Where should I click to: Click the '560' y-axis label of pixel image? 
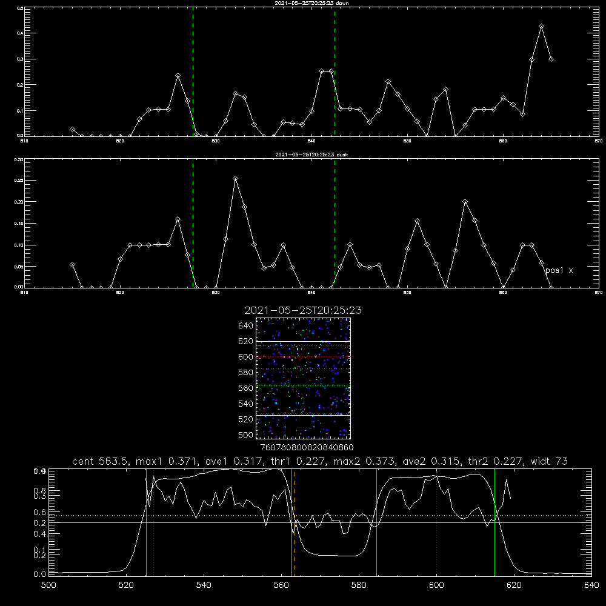[x=246, y=388]
